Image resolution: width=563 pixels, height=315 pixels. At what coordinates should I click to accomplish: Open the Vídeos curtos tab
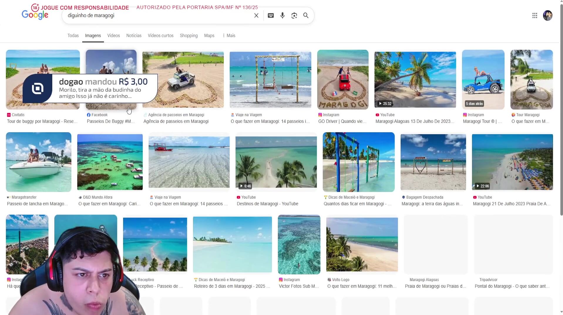[x=160, y=35]
